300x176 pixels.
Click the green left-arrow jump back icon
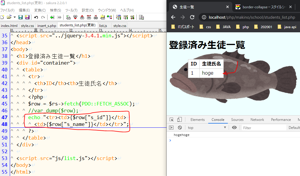click(x=52, y=17)
